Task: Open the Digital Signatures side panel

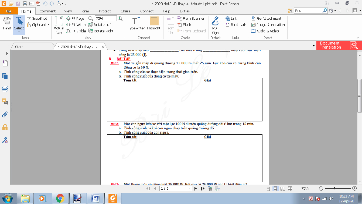Action: point(5,140)
